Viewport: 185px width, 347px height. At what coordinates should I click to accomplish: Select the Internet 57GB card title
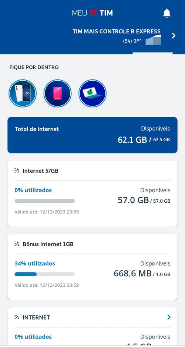point(40,171)
